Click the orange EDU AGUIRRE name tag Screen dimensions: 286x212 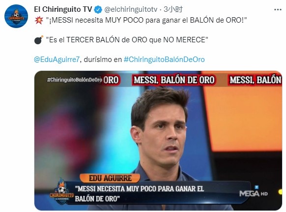point(110,178)
